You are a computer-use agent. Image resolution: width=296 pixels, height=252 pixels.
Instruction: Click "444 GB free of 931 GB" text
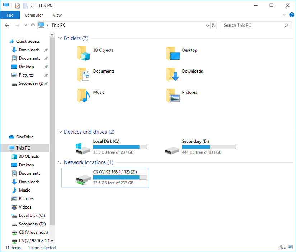coord(202,152)
